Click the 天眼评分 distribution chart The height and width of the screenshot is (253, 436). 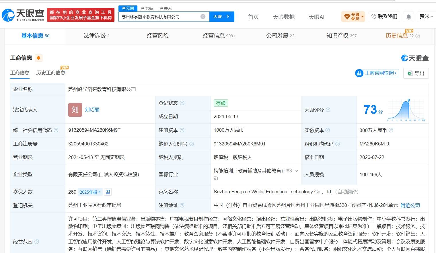406,110
